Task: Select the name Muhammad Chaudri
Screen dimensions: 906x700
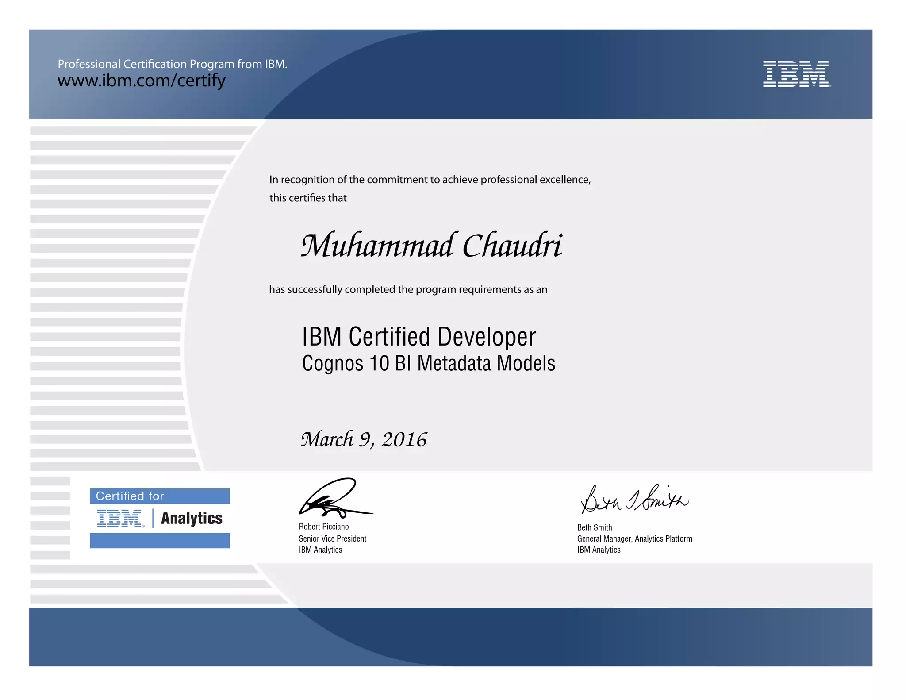Action: 431,246
